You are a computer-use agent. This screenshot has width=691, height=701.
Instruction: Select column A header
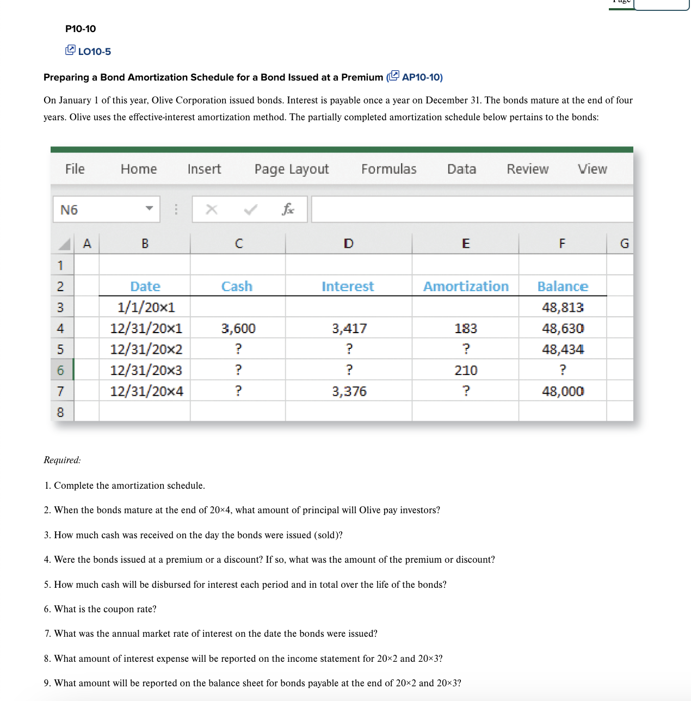coord(87,243)
